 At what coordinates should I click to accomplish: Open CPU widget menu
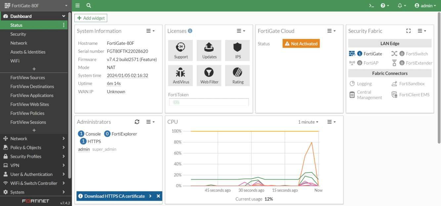pyautogui.click(x=331, y=122)
